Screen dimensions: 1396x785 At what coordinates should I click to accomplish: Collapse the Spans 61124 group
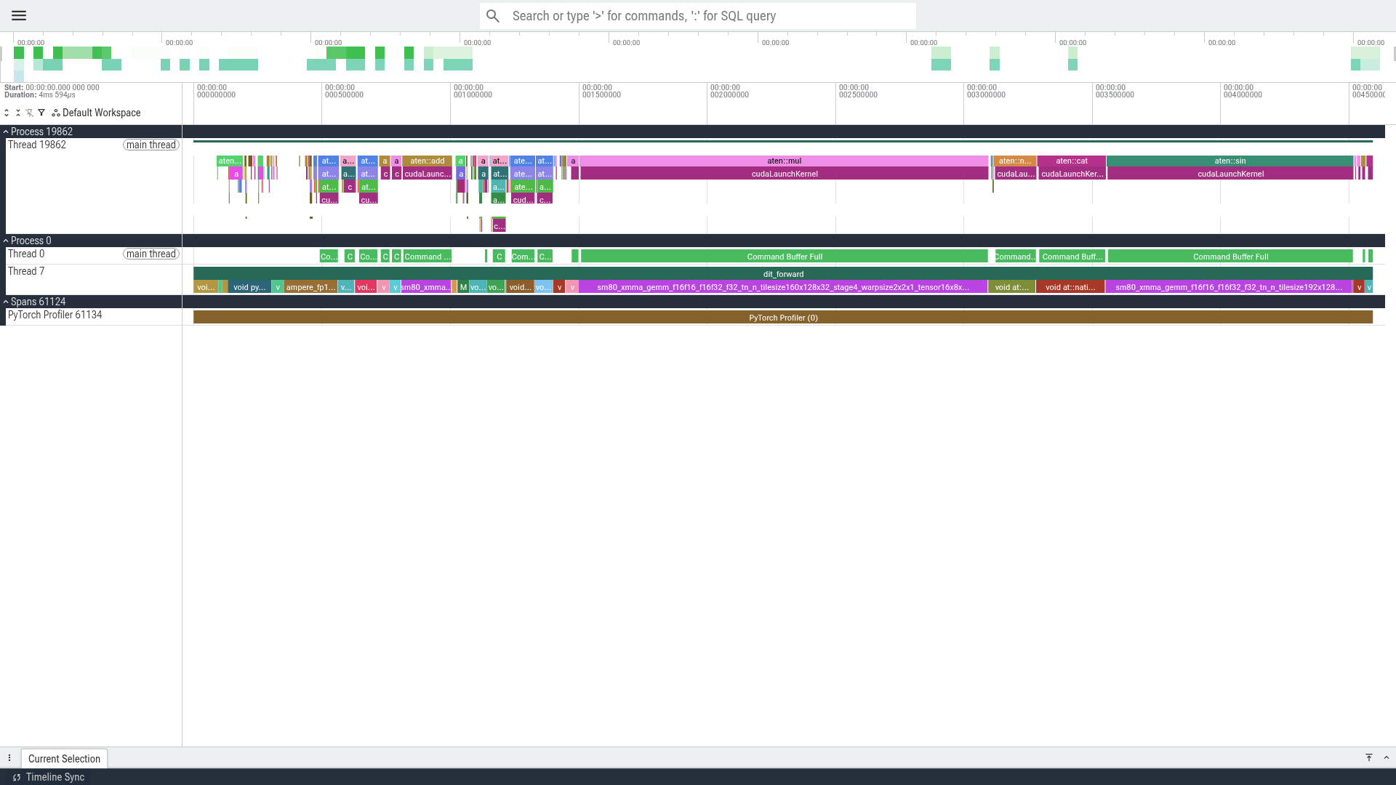tap(6, 302)
